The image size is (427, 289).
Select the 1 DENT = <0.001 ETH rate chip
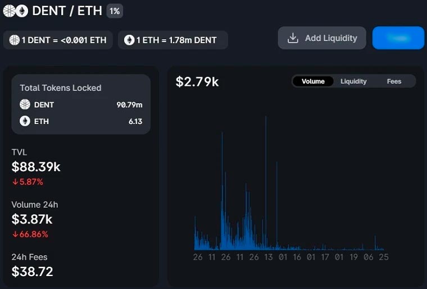(x=58, y=40)
